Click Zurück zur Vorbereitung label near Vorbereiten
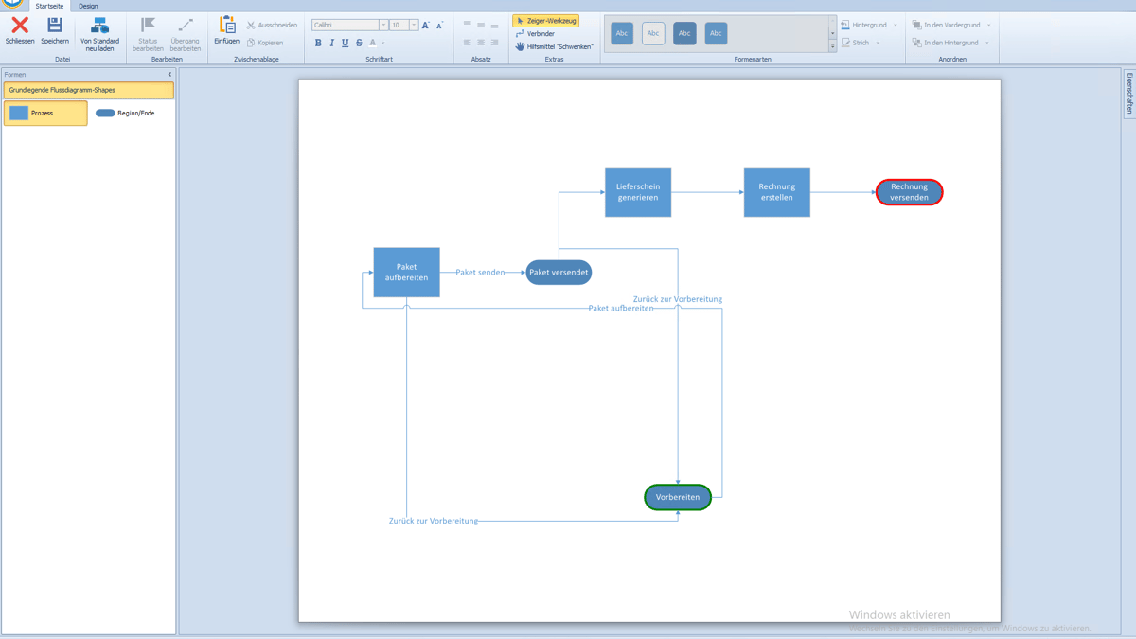This screenshot has width=1136, height=639. pos(433,521)
